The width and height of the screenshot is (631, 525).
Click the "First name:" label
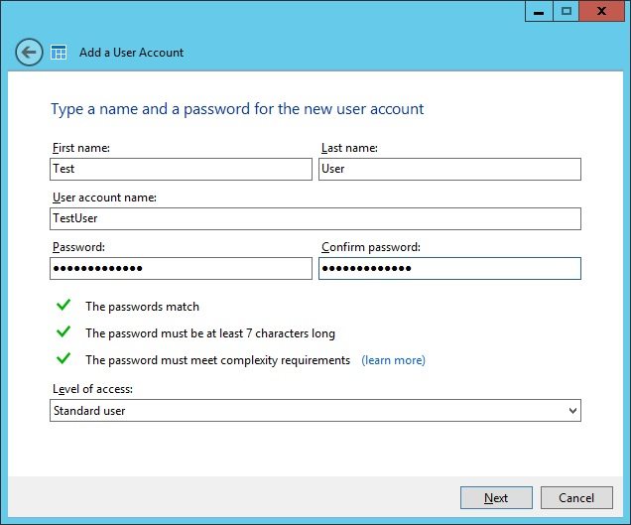[x=81, y=148]
